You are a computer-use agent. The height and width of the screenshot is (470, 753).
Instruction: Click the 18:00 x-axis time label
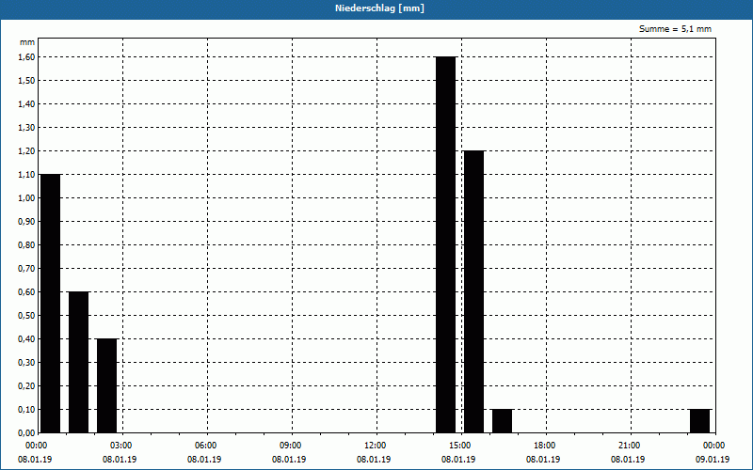(545, 446)
